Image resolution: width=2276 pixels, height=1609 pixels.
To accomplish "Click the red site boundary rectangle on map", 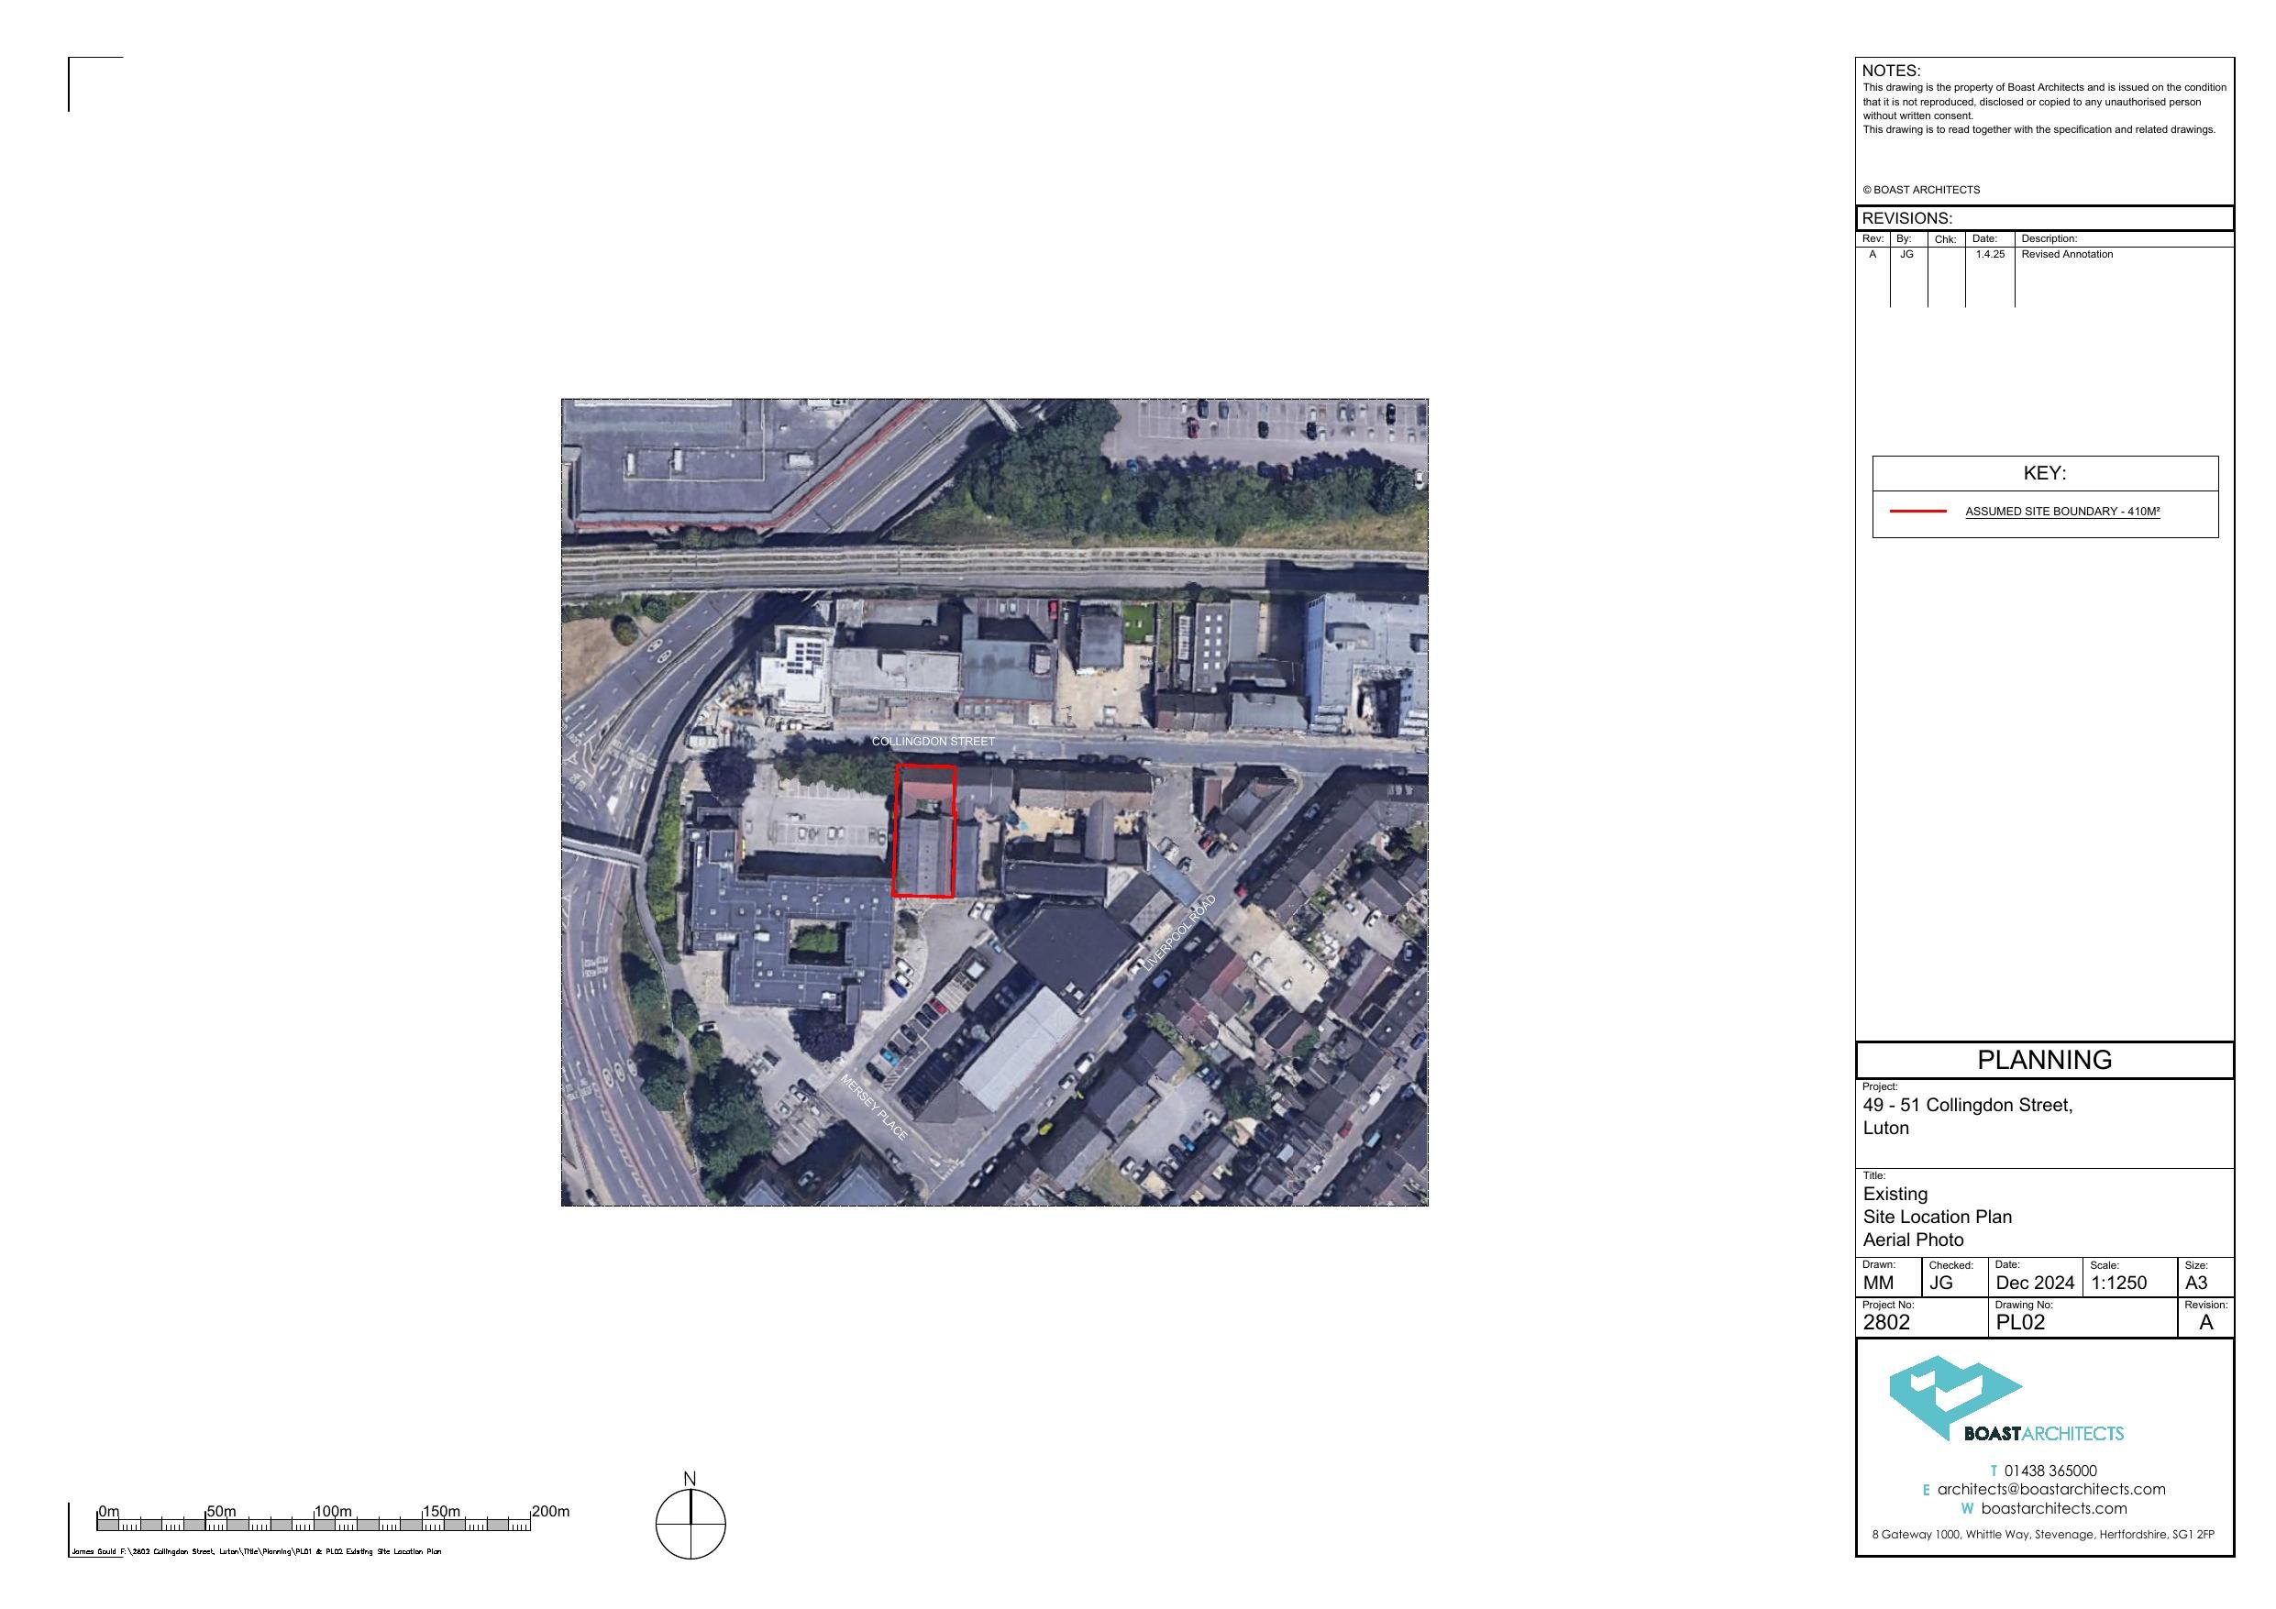I will [924, 831].
